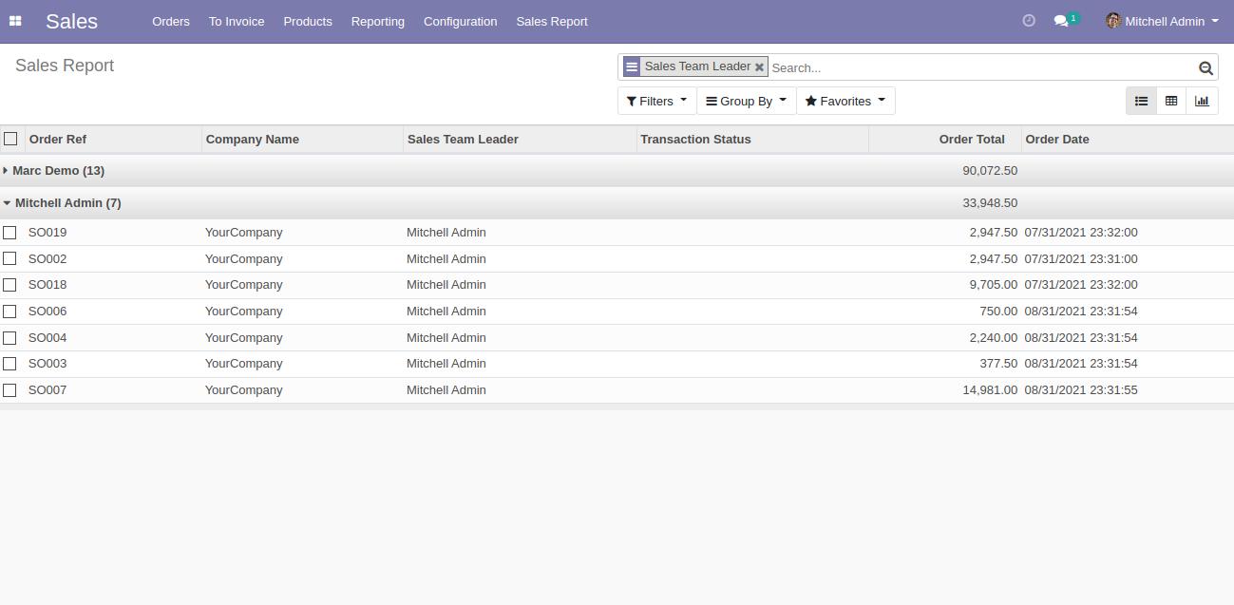Select the checkbox for order SO019
The height and width of the screenshot is (605, 1234).
[x=9, y=233]
